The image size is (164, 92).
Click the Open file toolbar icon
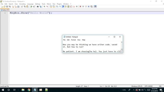point(4,7)
